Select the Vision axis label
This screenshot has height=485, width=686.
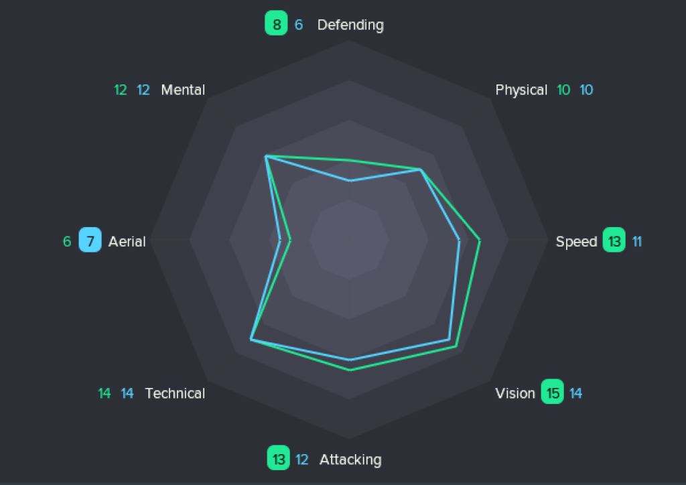tap(514, 393)
